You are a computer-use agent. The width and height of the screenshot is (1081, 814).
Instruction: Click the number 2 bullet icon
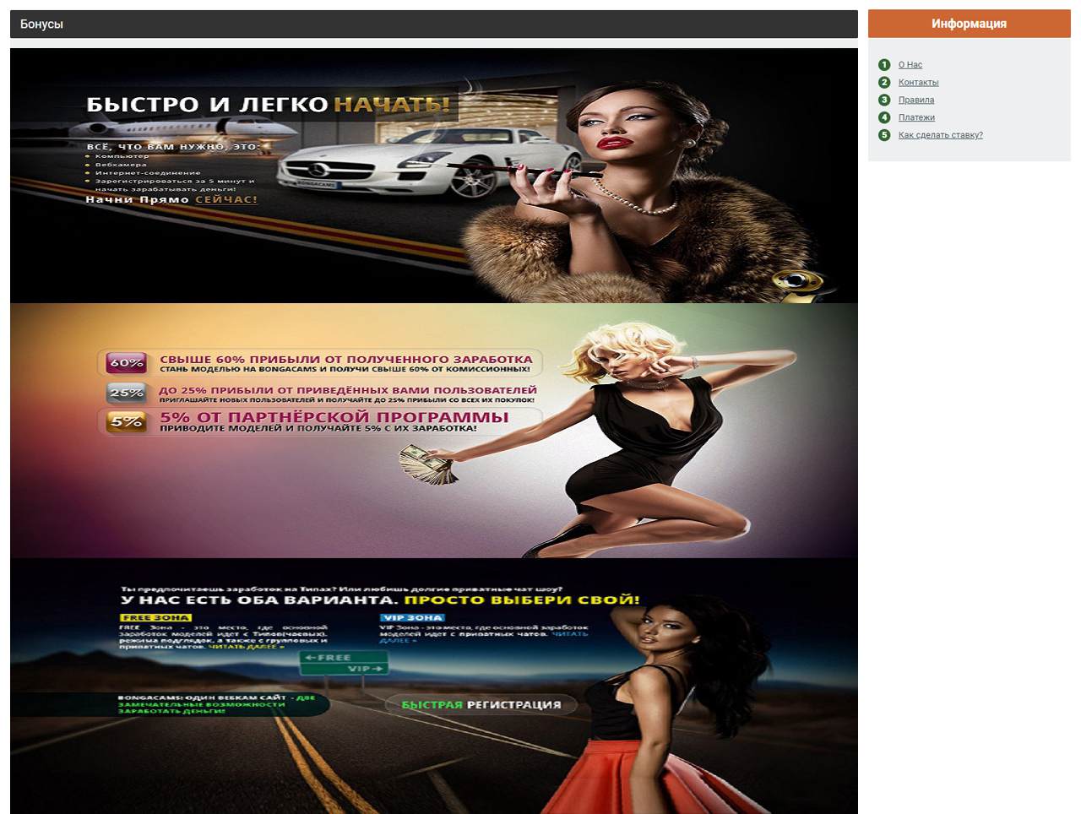884,83
